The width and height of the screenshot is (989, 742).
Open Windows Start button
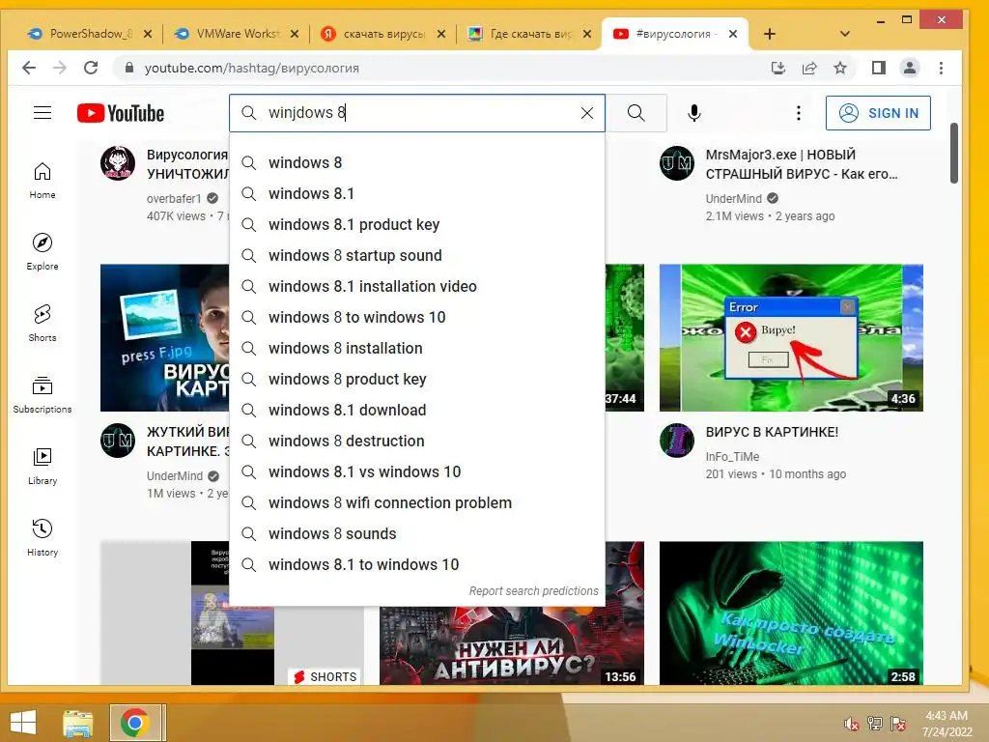point(23,723)
